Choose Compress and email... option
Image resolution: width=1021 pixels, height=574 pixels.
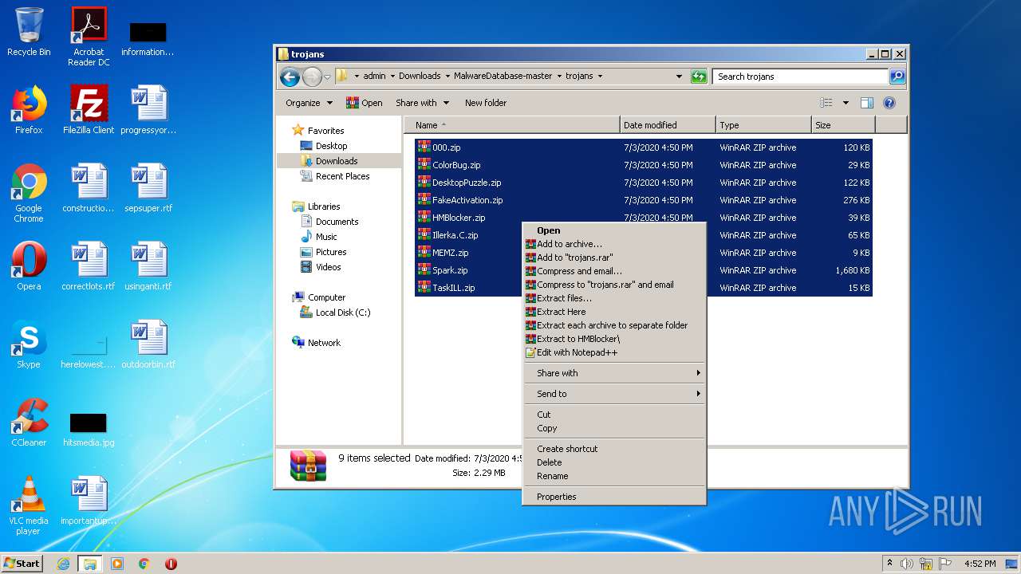[614, 271]
